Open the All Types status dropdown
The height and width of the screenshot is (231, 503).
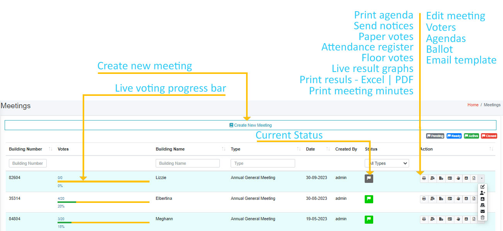[387, 163]
